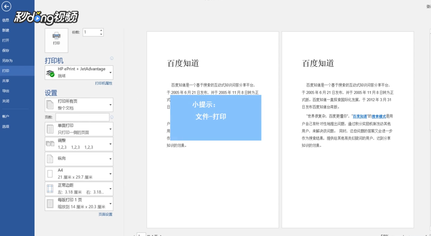Open the 页面设置 link
431x236 pixels.
click(x=105, y=214)
